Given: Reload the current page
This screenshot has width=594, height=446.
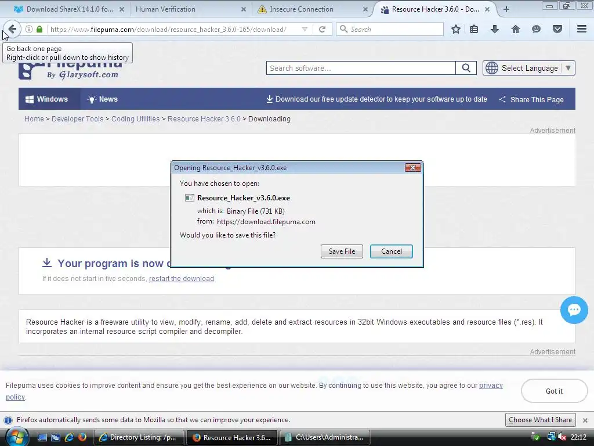Looking at the screenshot, I should [322, 29].
